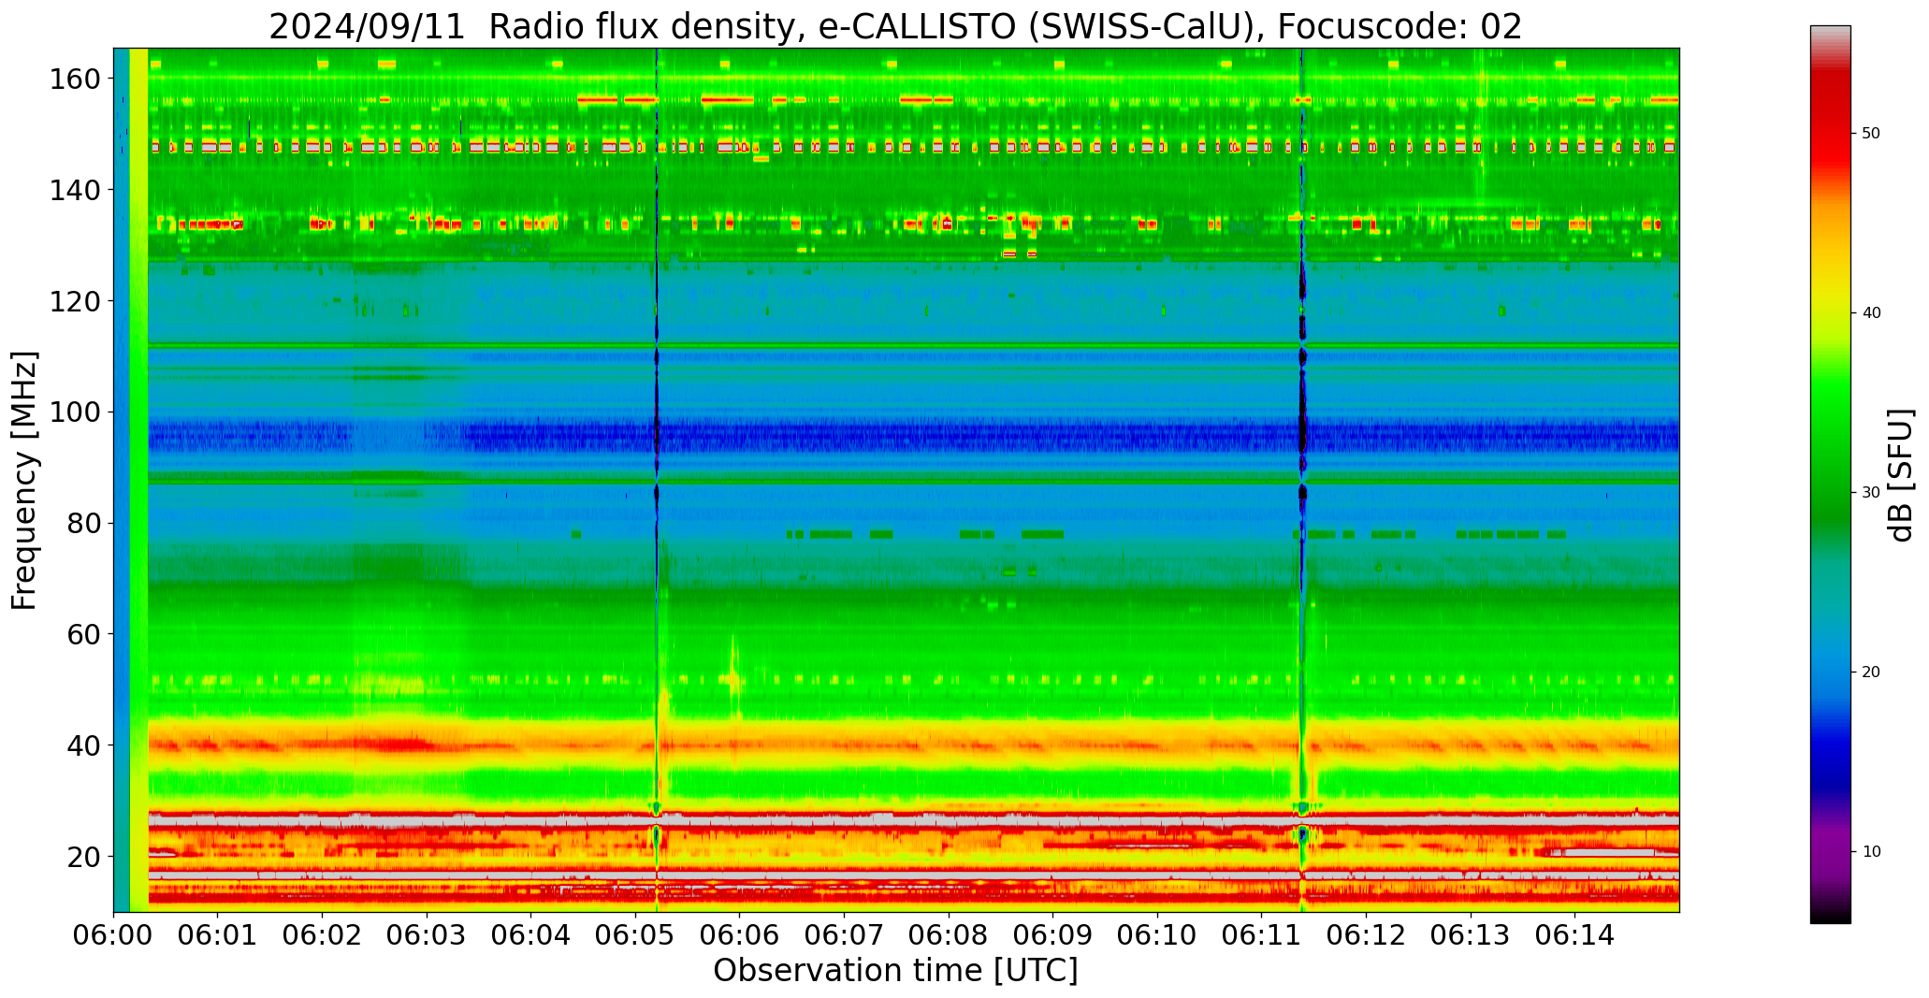Click the 06:06 time tick label
Image resolution: width=1929 pixels, height=998 pixels.
[740, 934]
